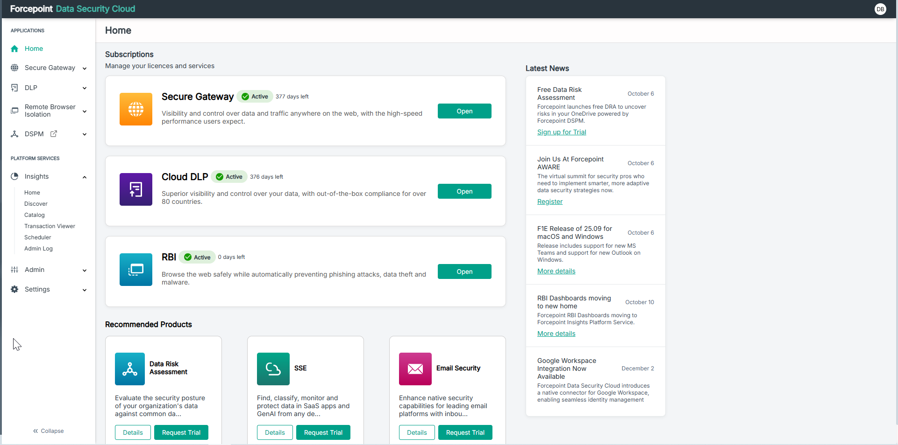The width and height of the screenshot is (898, 445).
Task: Click the Email Security envelope icon
Action: click(x=415, y=369)
